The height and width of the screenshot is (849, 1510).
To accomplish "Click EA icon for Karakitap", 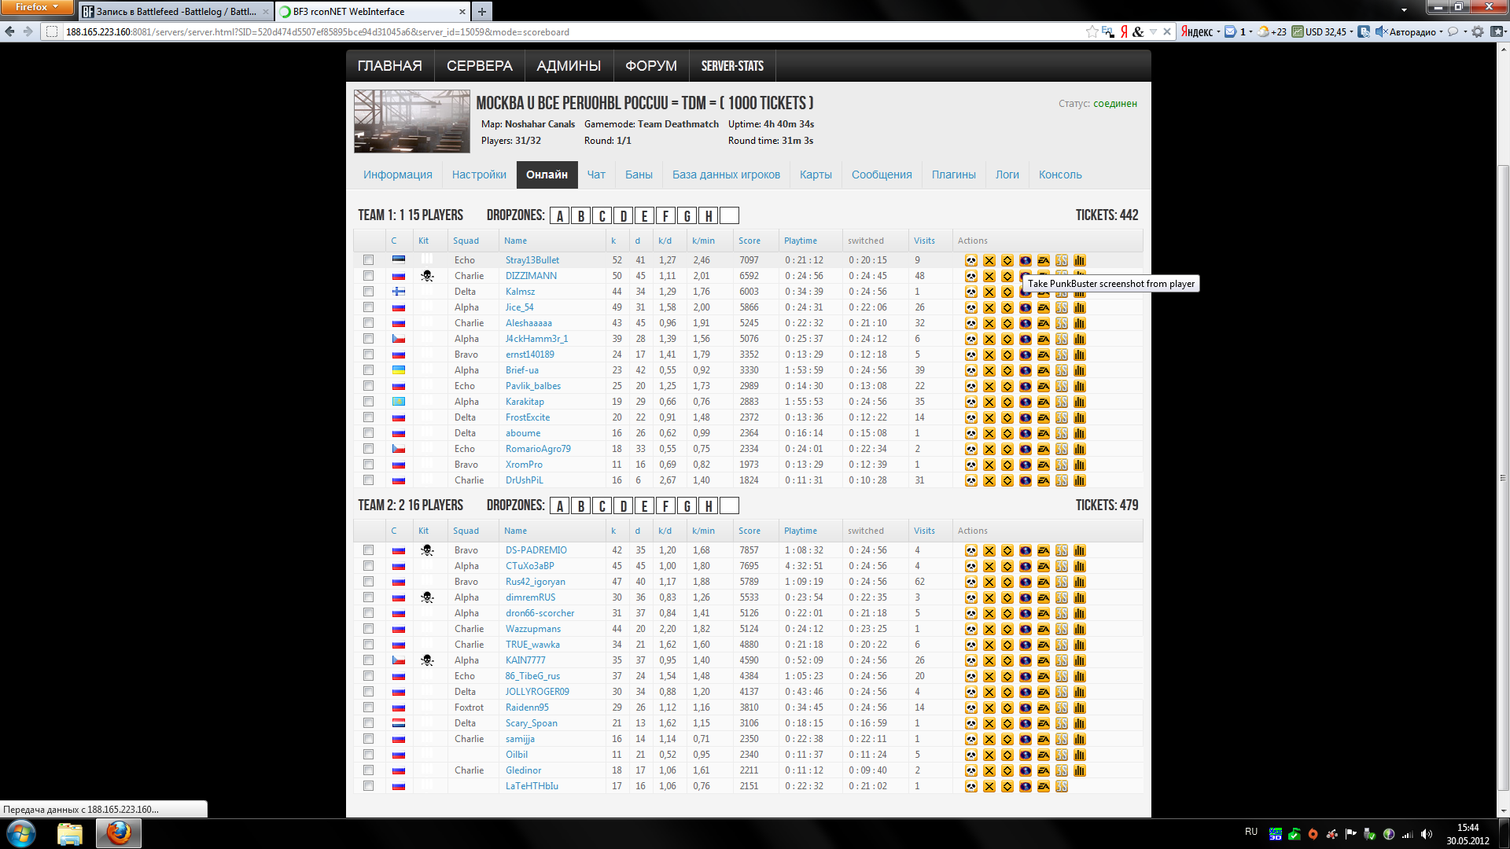I will pos(1044,402).
